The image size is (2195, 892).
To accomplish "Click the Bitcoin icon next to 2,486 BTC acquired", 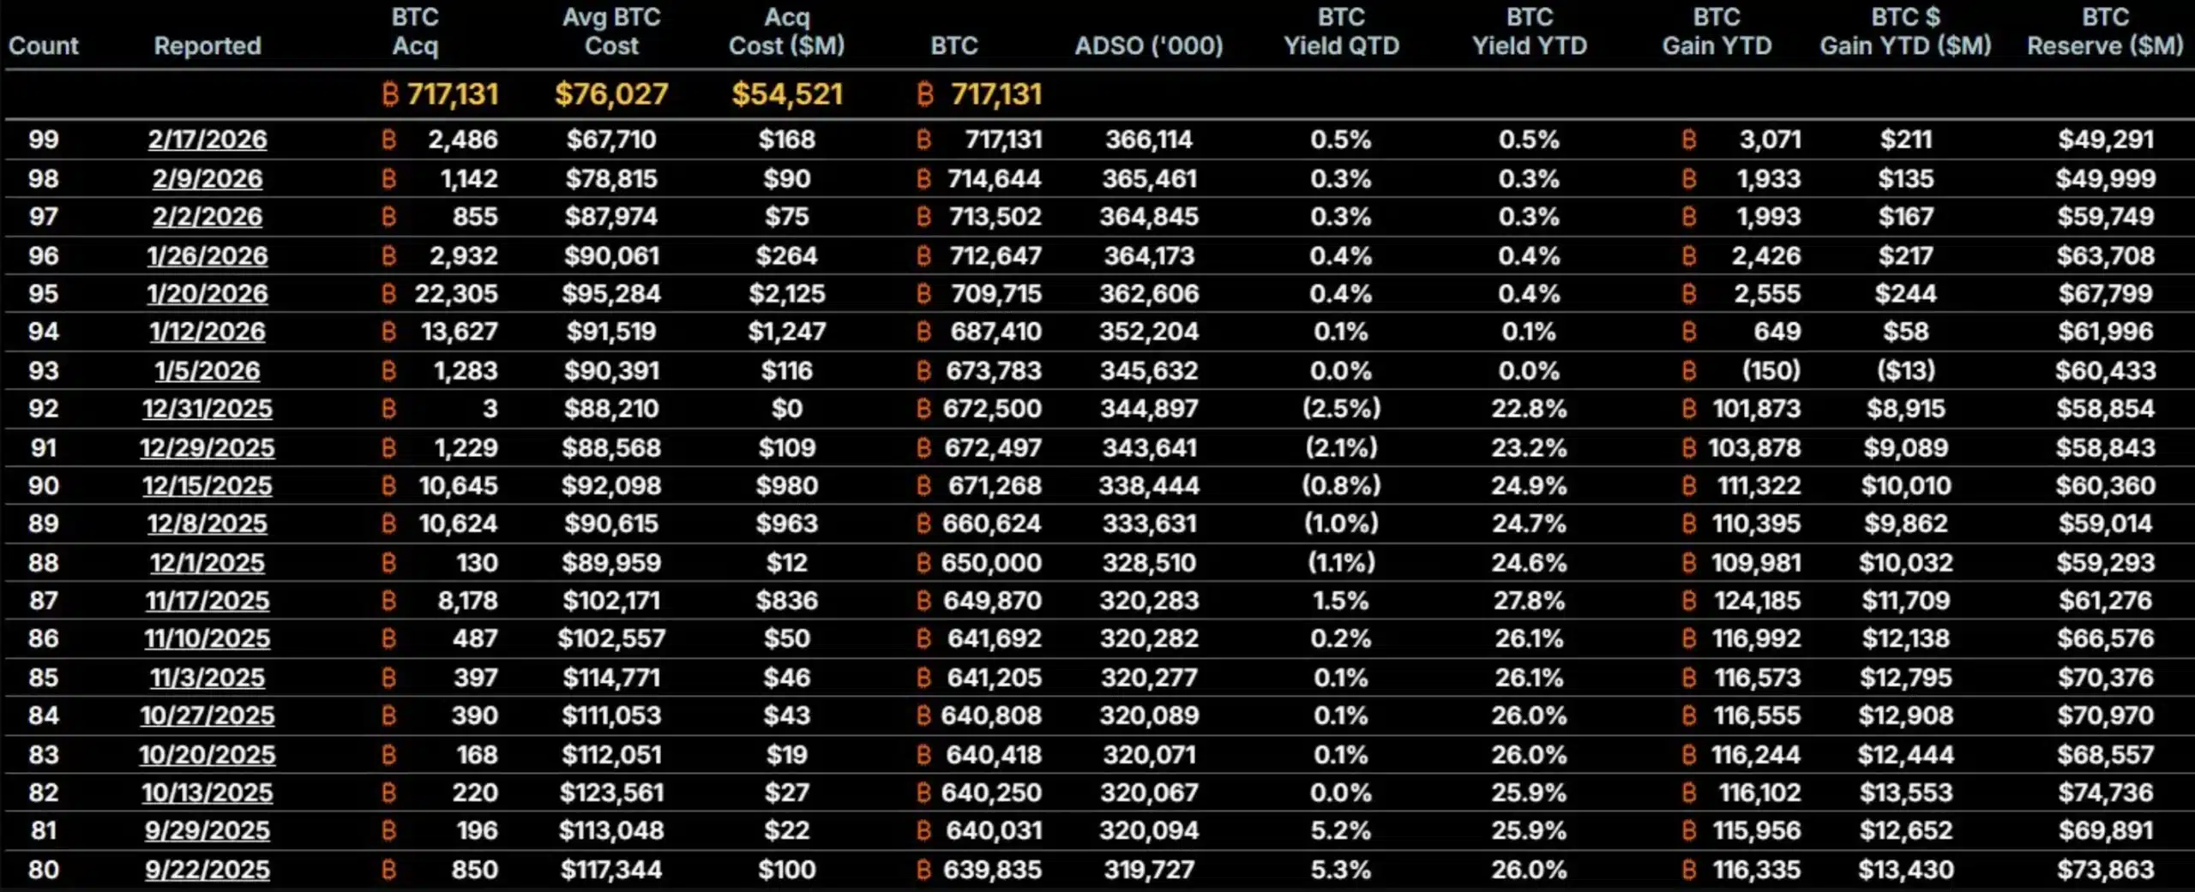I will point(388,139).
